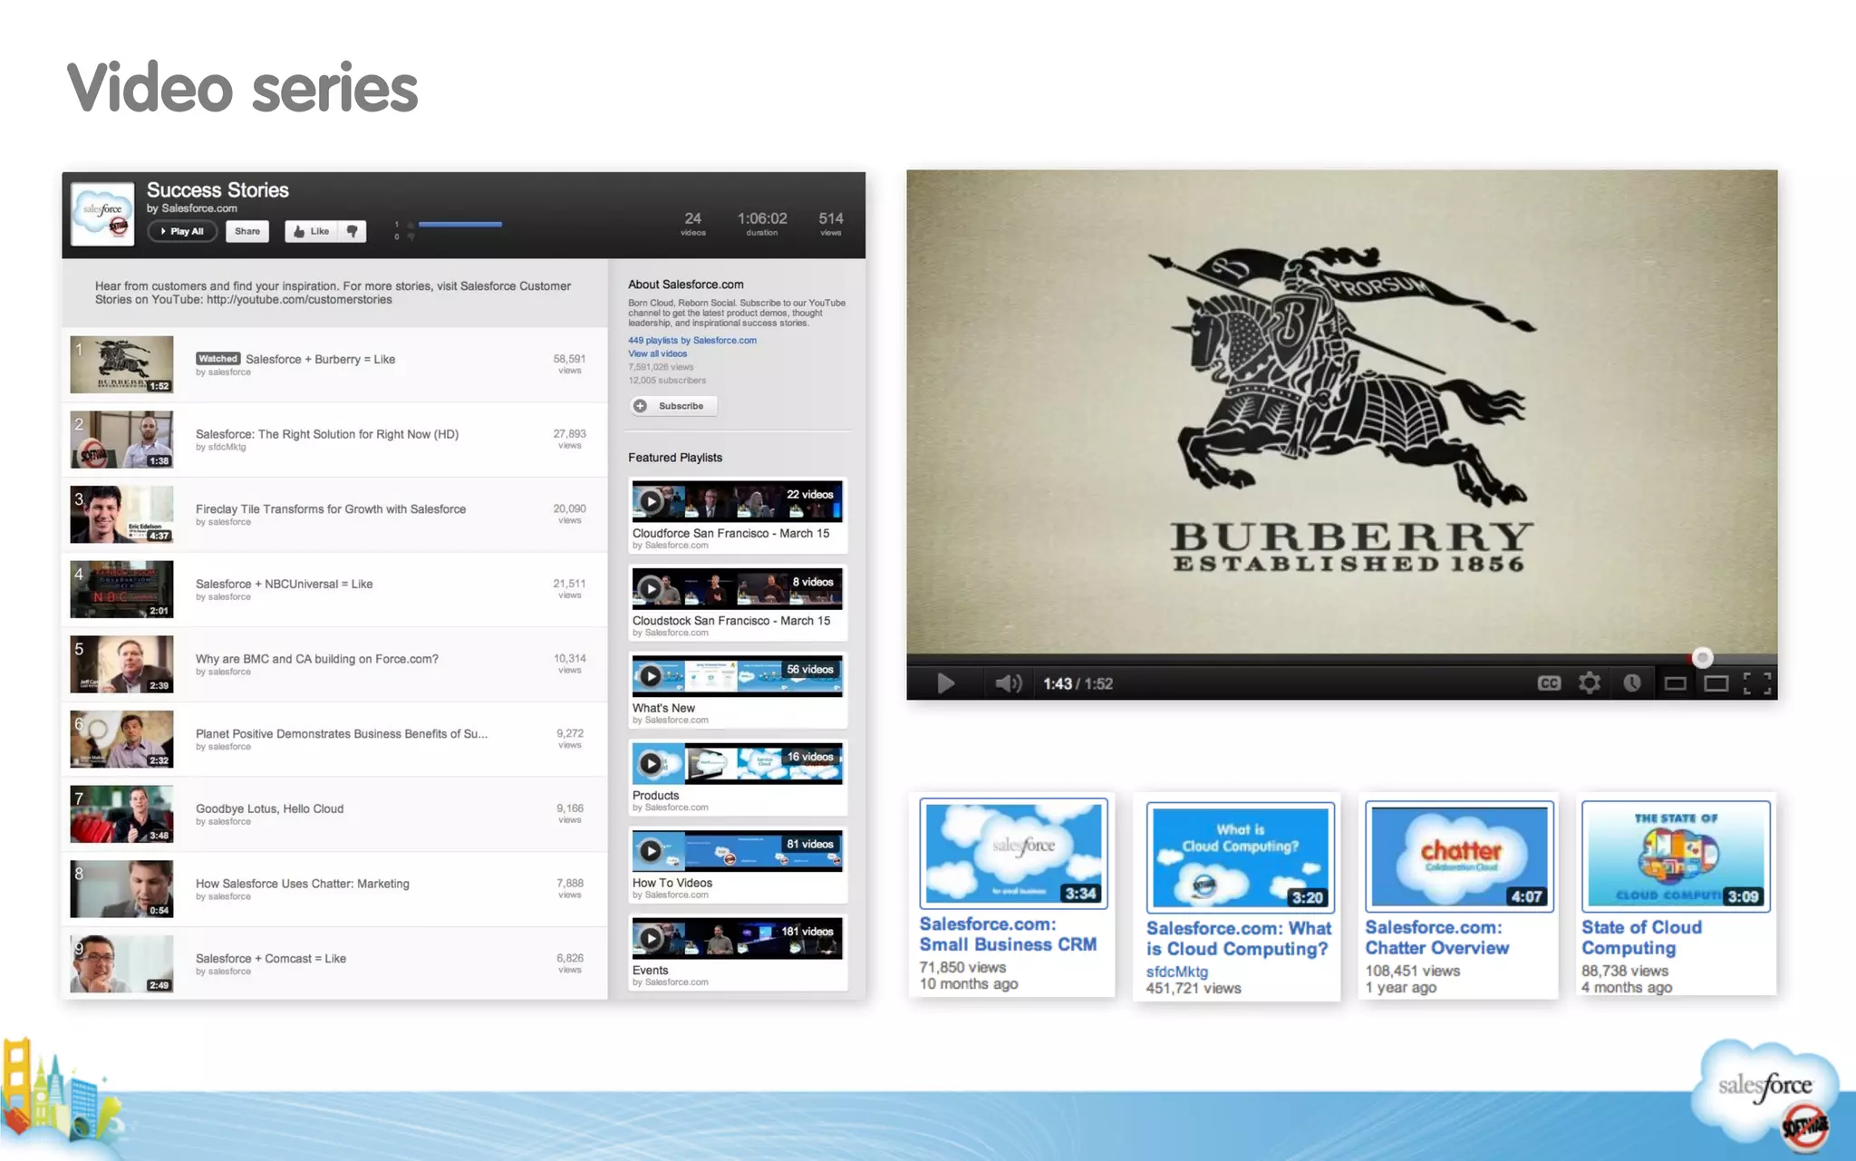Viewport: 1856px width, 1161px height.
Task: Play the How To Videos playlist icon
Action: click(x=650, y=850)
